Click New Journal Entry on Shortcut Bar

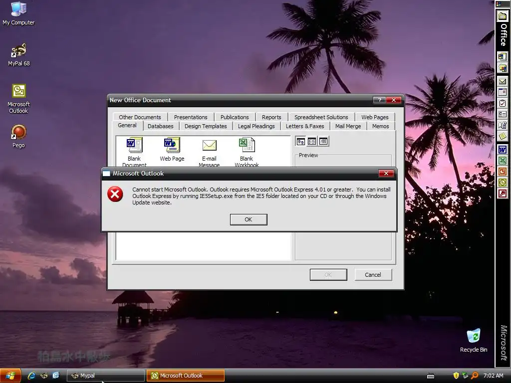(x=503, y=125)
